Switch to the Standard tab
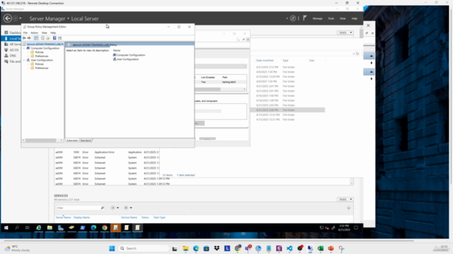 86,140
